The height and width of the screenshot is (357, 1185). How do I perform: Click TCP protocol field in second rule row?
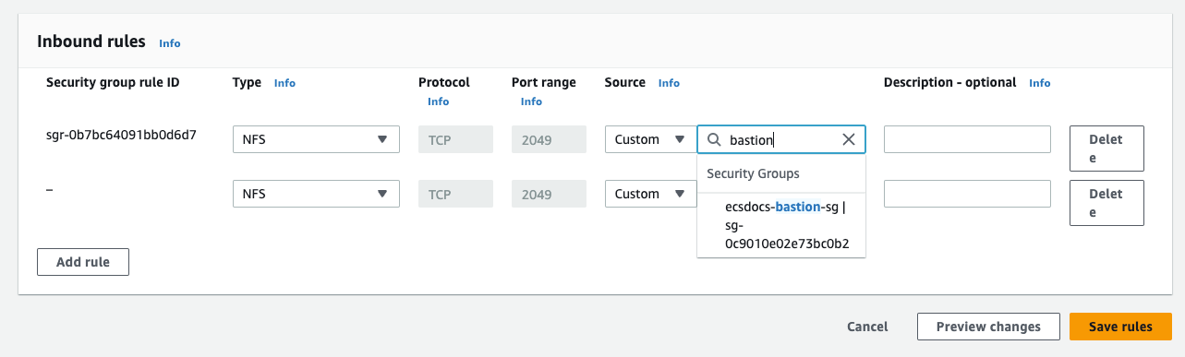[455, 194]
